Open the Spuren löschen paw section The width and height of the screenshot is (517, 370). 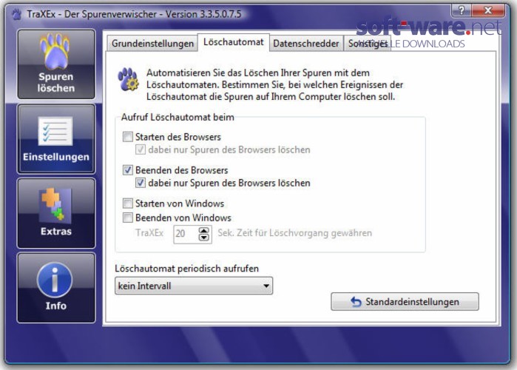56,64
